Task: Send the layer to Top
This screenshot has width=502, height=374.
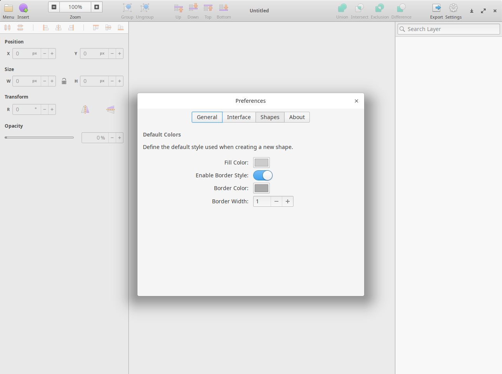Action: point(208,8)
